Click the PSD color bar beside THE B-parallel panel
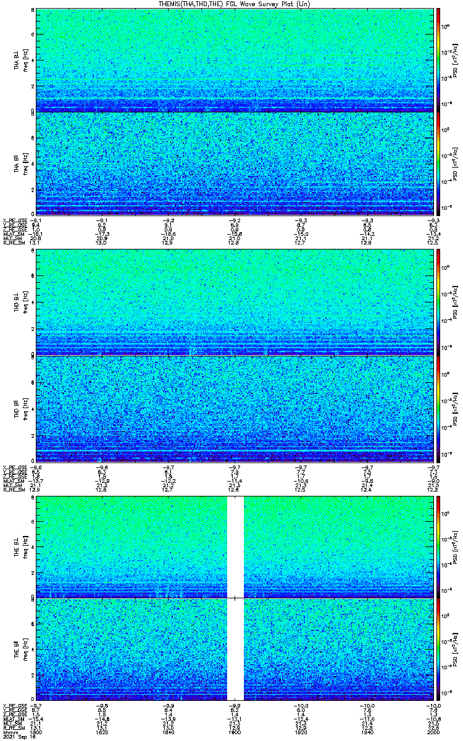 coord(438,650)
